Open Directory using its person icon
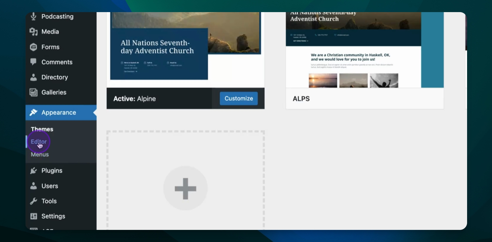Screen dimensions: 492x242 pyautogui.click(x=33, y=77)
